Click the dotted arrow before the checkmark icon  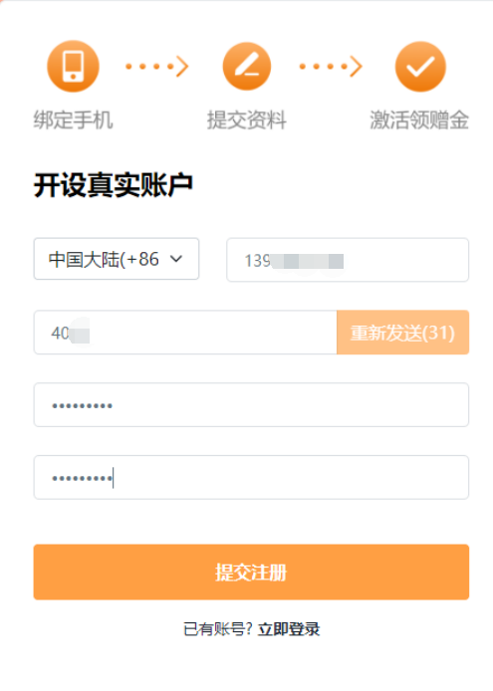click(331, 67)
